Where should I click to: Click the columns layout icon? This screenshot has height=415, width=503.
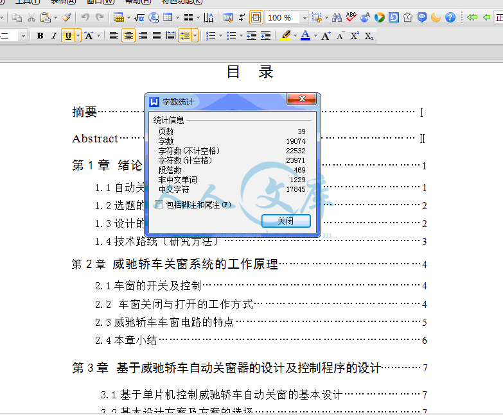pos(189,17)
